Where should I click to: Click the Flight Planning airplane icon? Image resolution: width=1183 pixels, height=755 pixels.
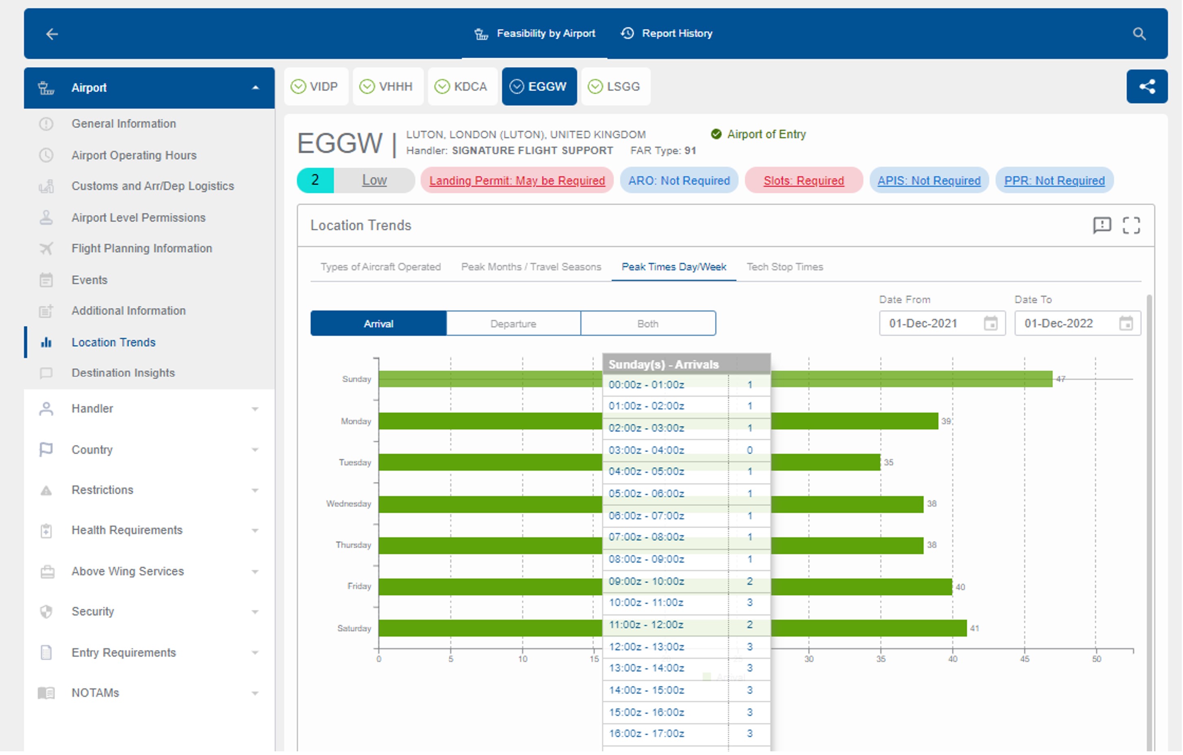point(46,248)
